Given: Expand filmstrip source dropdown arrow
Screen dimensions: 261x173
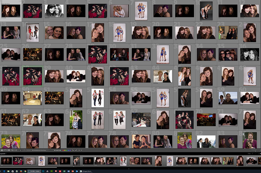Looking at the screenshot, I should coord(6,154).
